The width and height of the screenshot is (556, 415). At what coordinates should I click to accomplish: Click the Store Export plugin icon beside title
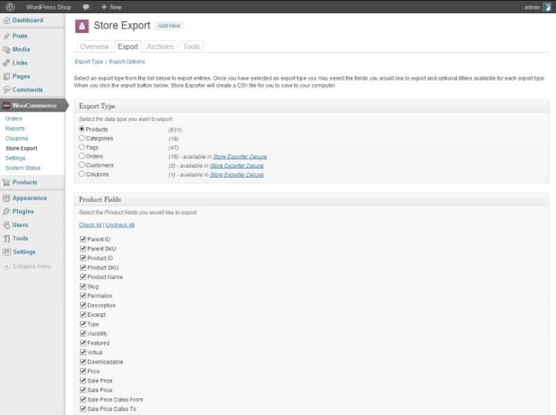pyautogui.click(x=82, y=26)
